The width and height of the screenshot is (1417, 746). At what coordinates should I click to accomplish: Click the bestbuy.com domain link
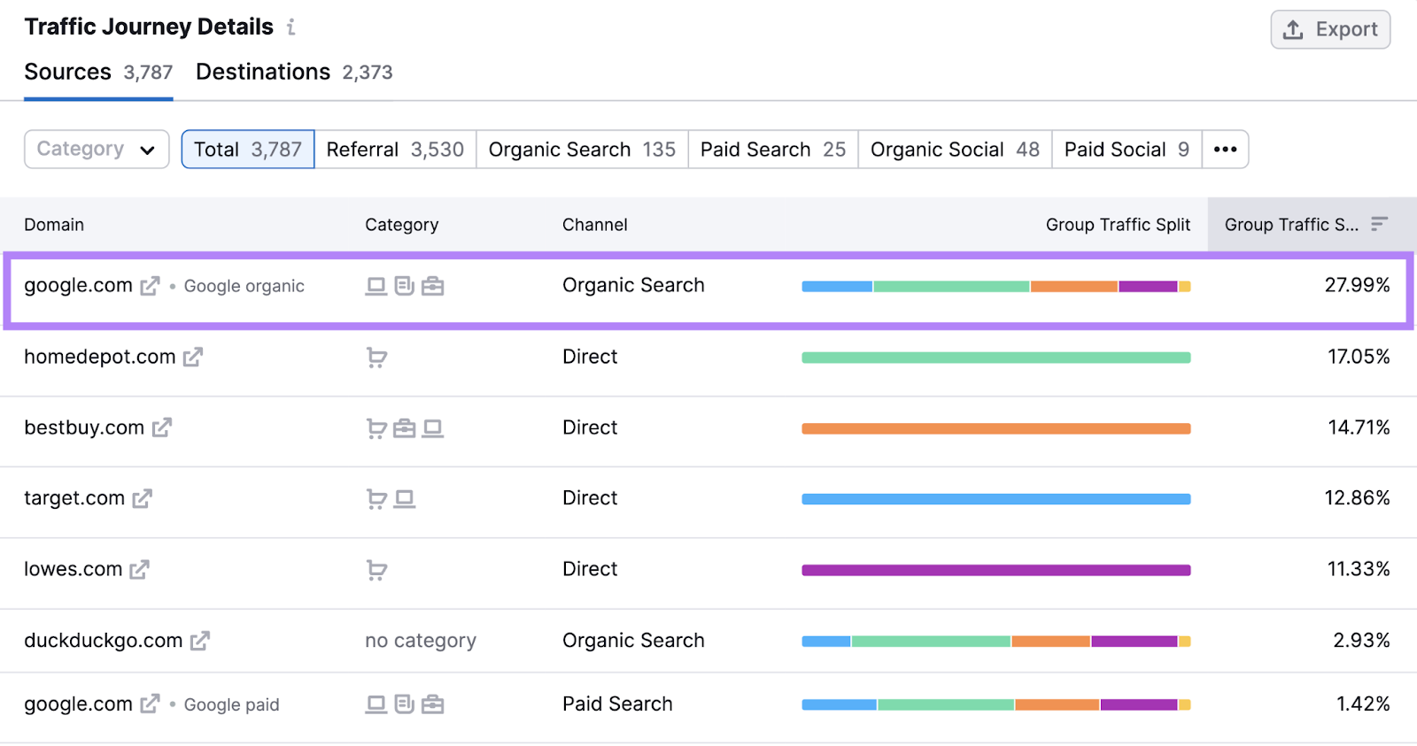(x=84, y=428)
